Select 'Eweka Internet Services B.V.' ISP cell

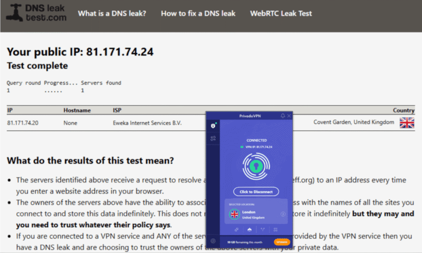tap(147, 123)
